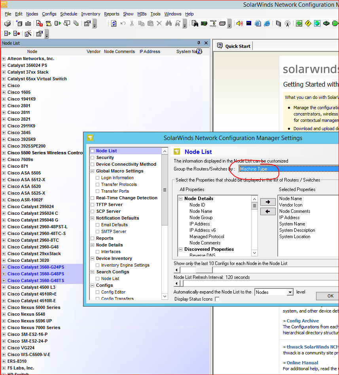Viewport: 339px width, 375px height.
Task: Tick the Device Connectivity Method checkbox
Action: coord(93,164)
